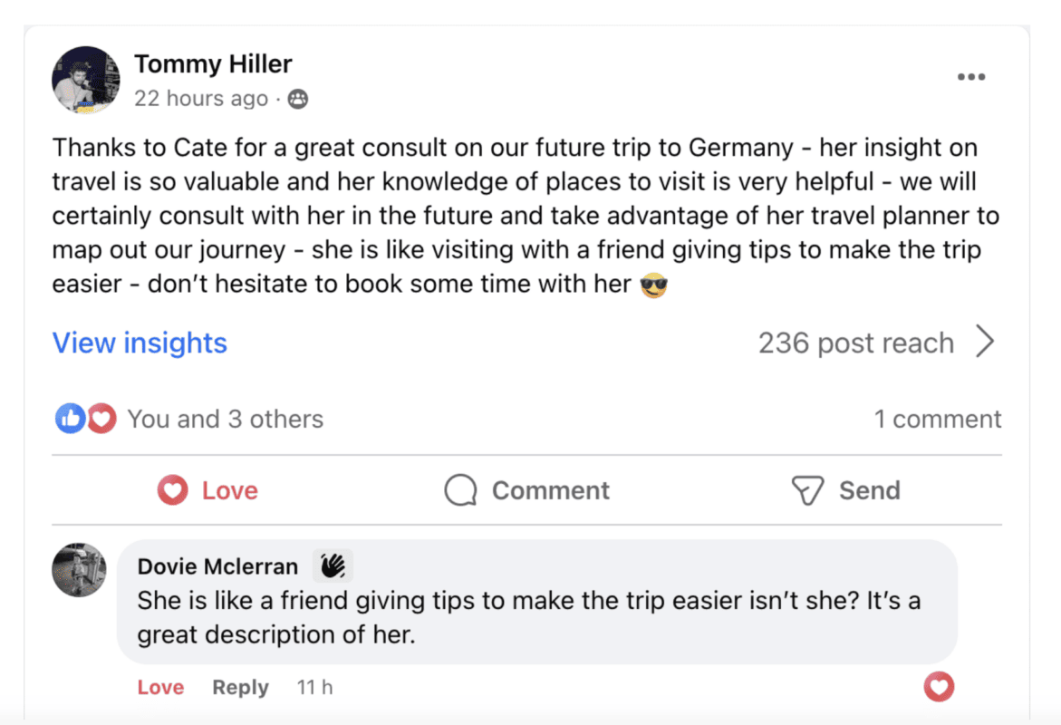
Task: Expand post reach details chevron
Action: [985, 343]
